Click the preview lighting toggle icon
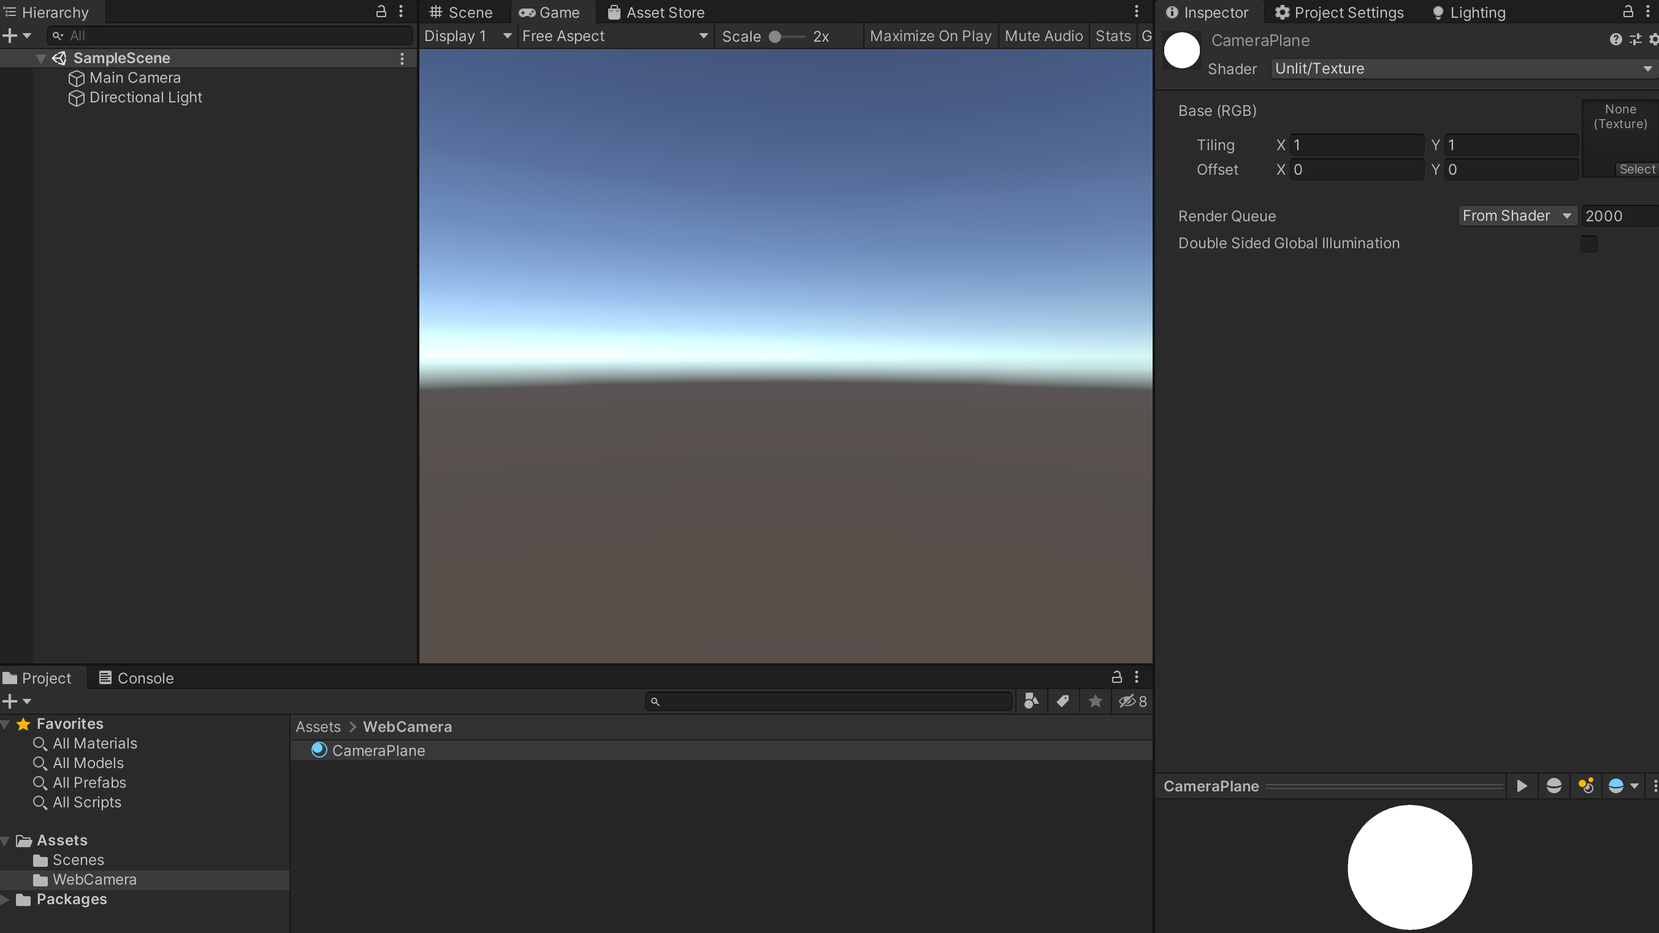 point(1585,786)
